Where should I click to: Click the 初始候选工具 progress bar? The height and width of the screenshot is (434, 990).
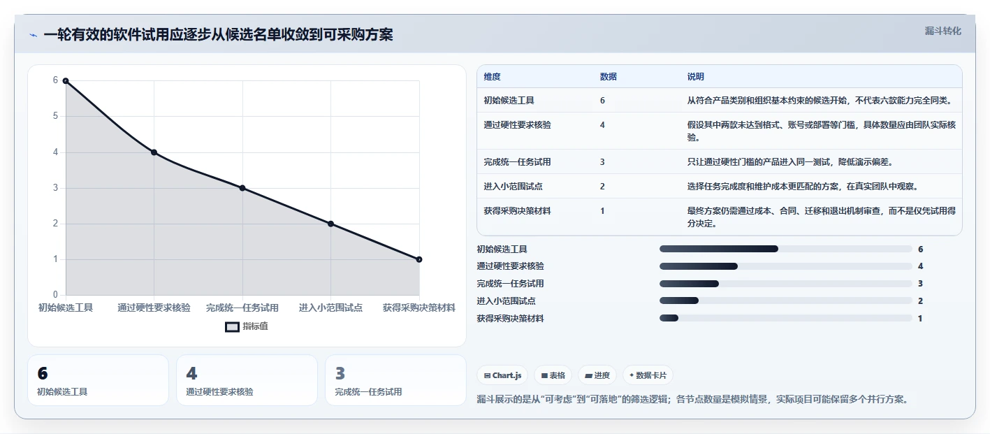coord(786,249)
